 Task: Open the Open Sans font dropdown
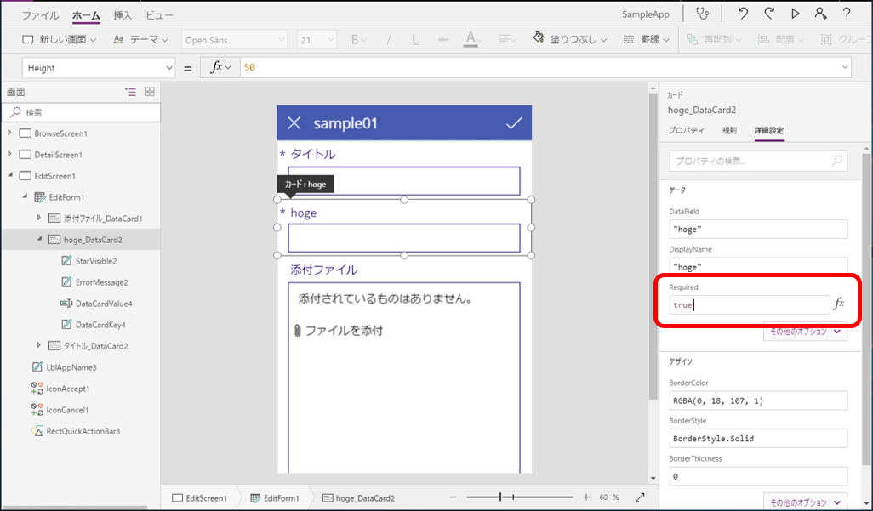click(234, 39)
